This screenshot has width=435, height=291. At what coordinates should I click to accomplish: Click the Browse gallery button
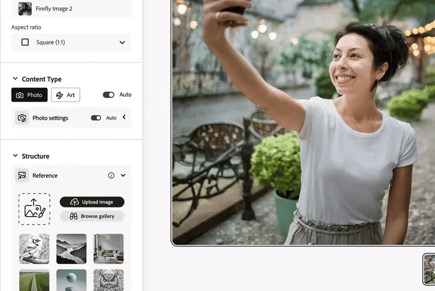(x=92, y=216)
